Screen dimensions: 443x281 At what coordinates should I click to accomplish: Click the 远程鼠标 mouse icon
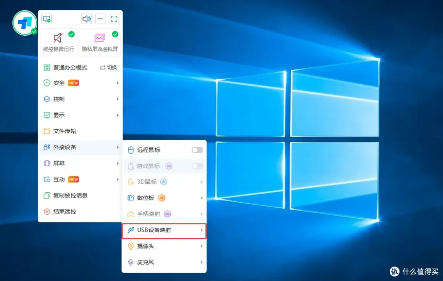pos(130,150)
